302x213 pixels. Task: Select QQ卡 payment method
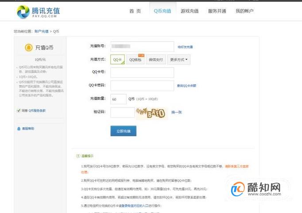pyautogui.click(x=117, y=59)
